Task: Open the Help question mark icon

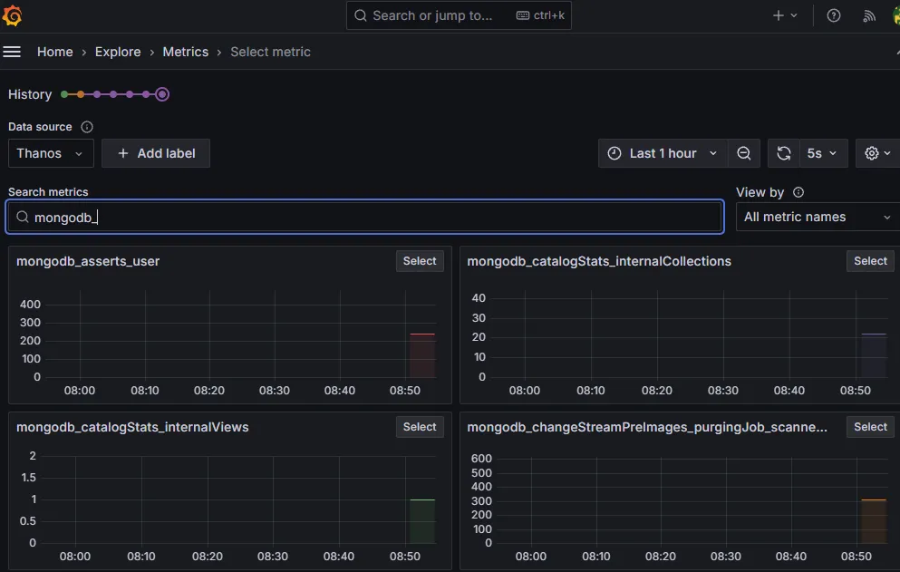Action: point(833,15)
